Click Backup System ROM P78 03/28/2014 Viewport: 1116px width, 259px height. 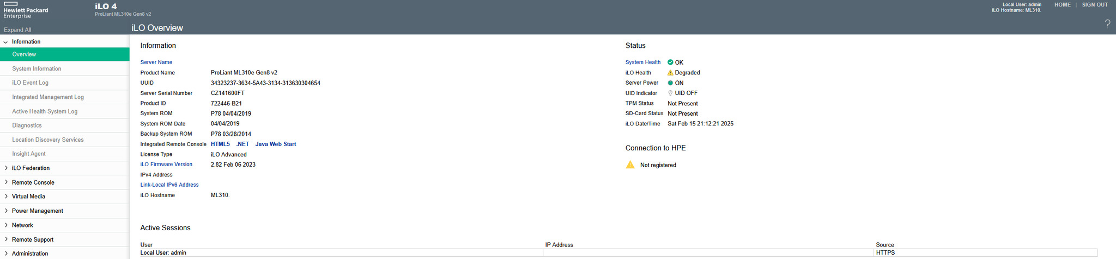(231, 134)
